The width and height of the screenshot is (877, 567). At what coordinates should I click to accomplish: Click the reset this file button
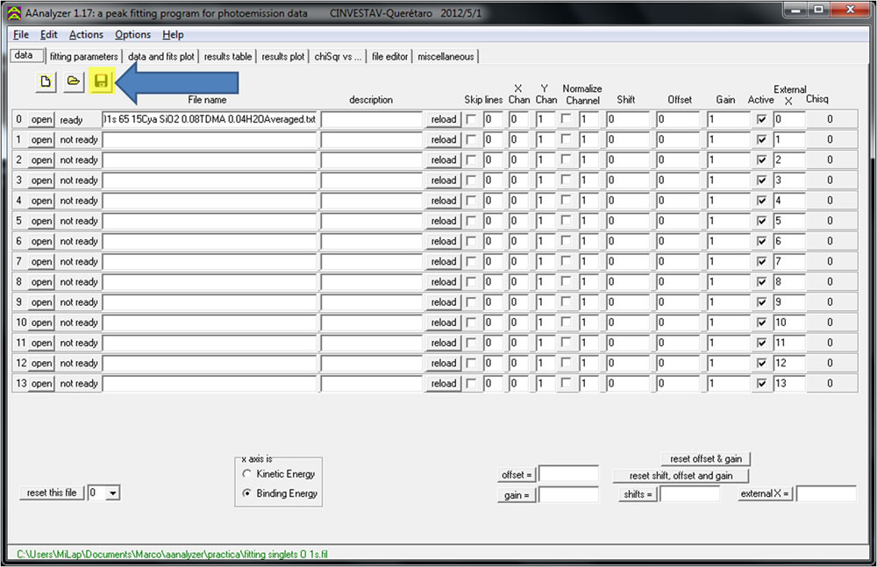pos(52,493)
